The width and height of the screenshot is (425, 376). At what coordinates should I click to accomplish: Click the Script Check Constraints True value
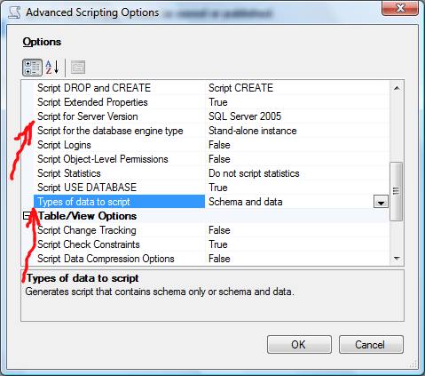pyautogui.click(x=218, y=244)
